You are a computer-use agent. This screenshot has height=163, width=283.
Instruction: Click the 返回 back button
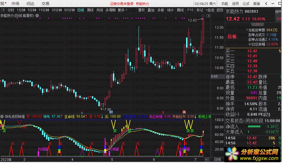click(x=220, y=10)
